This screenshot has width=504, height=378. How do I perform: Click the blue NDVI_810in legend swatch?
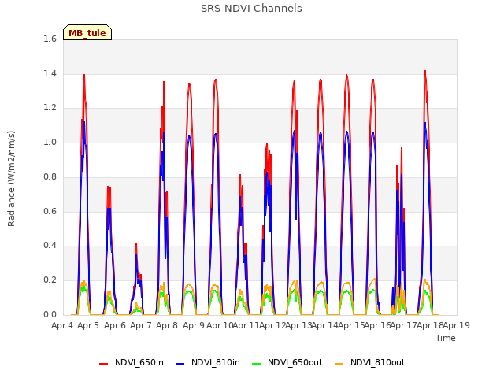[180, 363]
